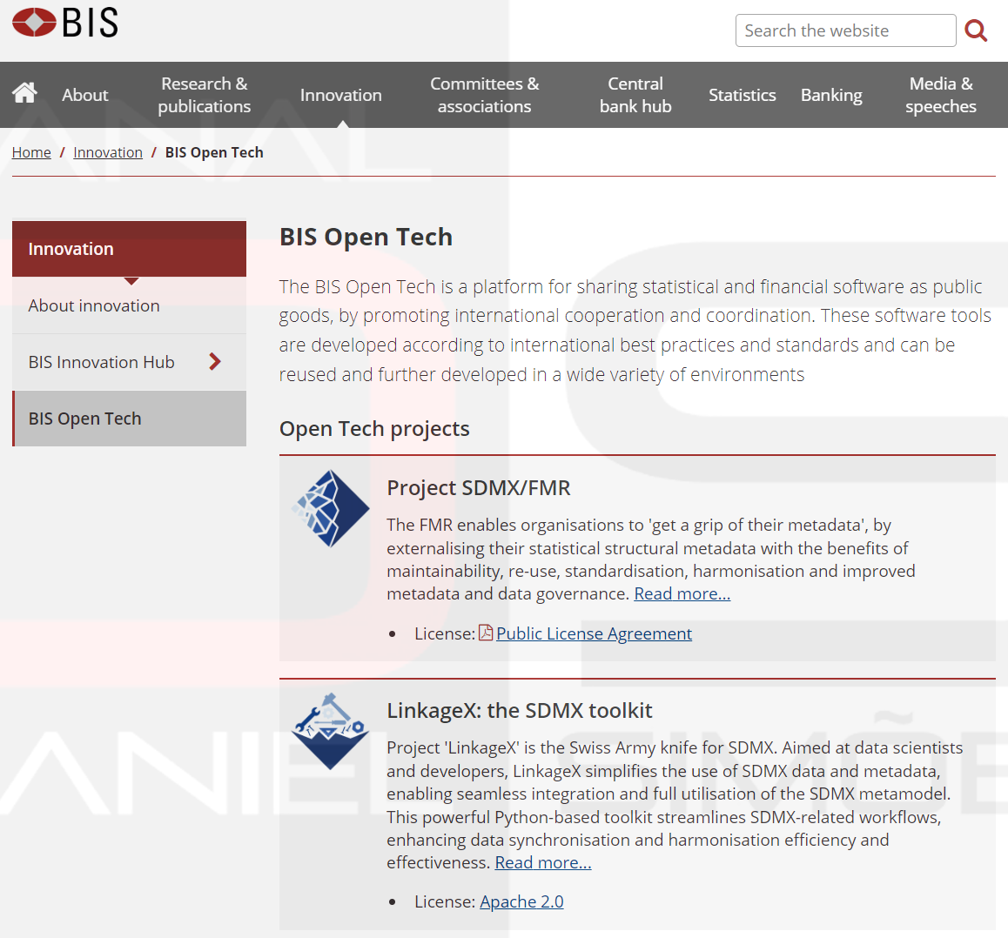
Task: Open the Central bank hub menu
Action: [x=635, y=95]
